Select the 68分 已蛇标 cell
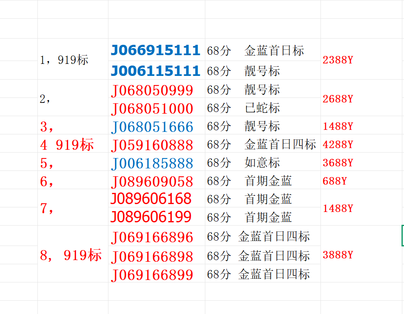The image size is (404, 314). pos(244,108)
